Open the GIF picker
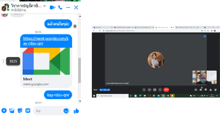220x116 pixels. pyautogui.click(x=28, y=110)
